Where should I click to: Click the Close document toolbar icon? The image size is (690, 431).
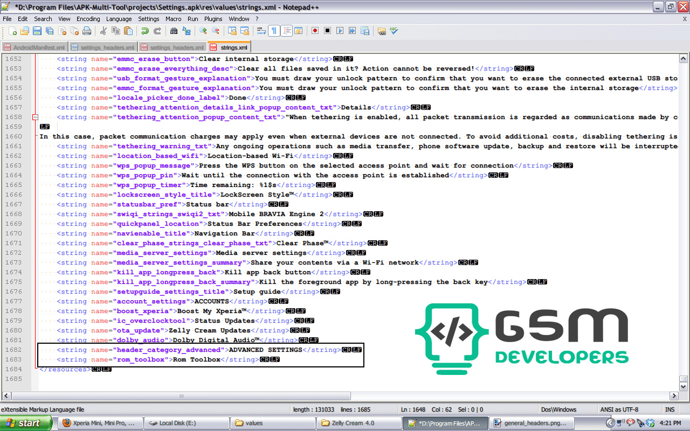coord(62,31)
